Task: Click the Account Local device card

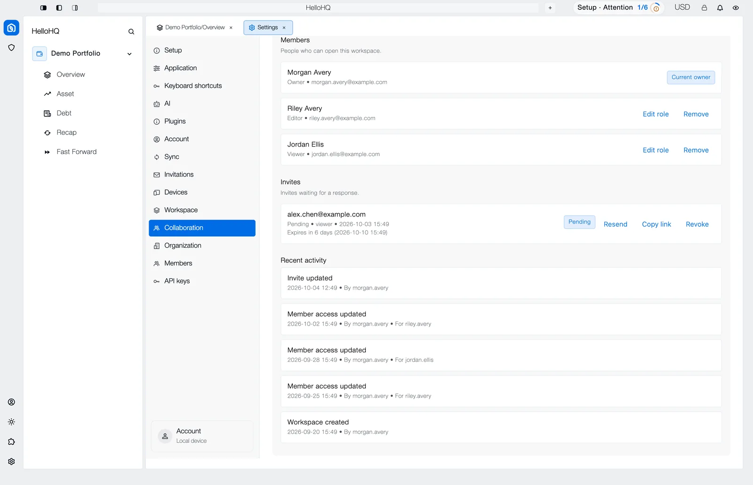Action: (x=202, y=436)
